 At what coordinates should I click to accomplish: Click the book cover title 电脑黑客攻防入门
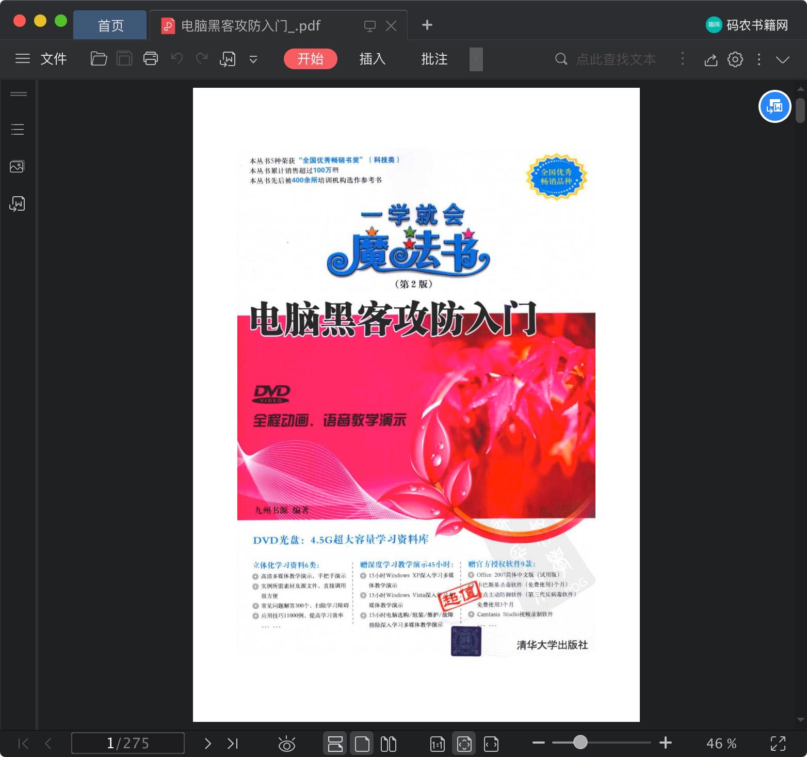click(x=393, y=319)
